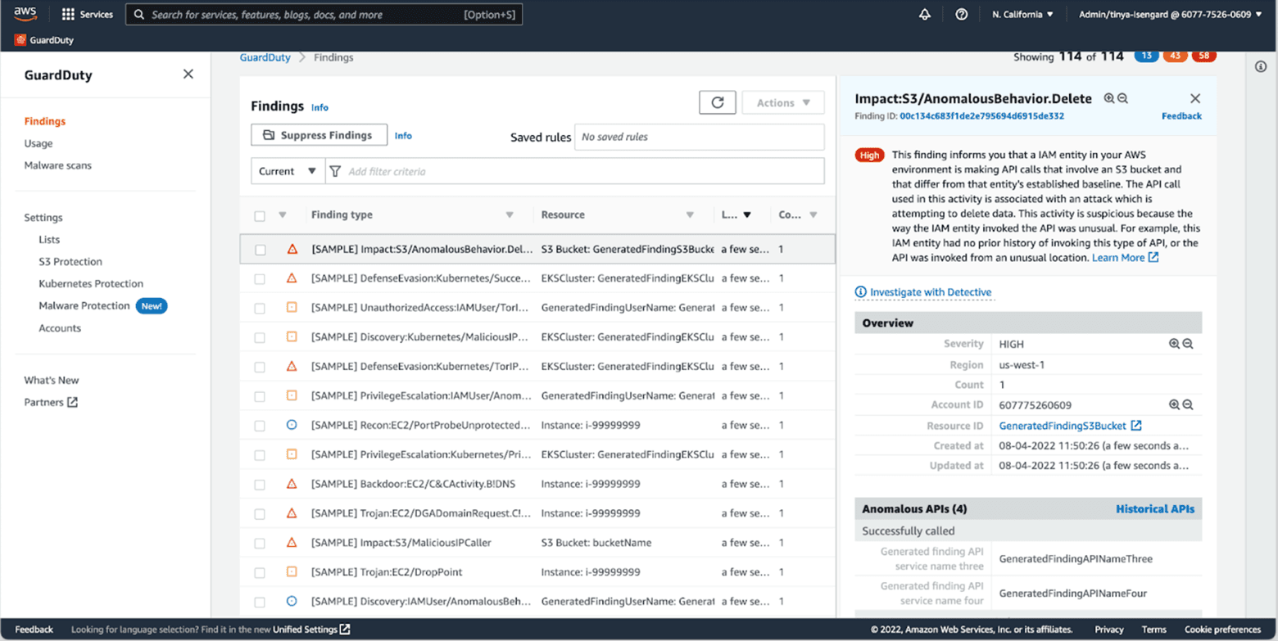The height and width of the screenshot is (641, 1278).
Task: Click the blue 13 low severity badge
Action: coord(1146,56)
